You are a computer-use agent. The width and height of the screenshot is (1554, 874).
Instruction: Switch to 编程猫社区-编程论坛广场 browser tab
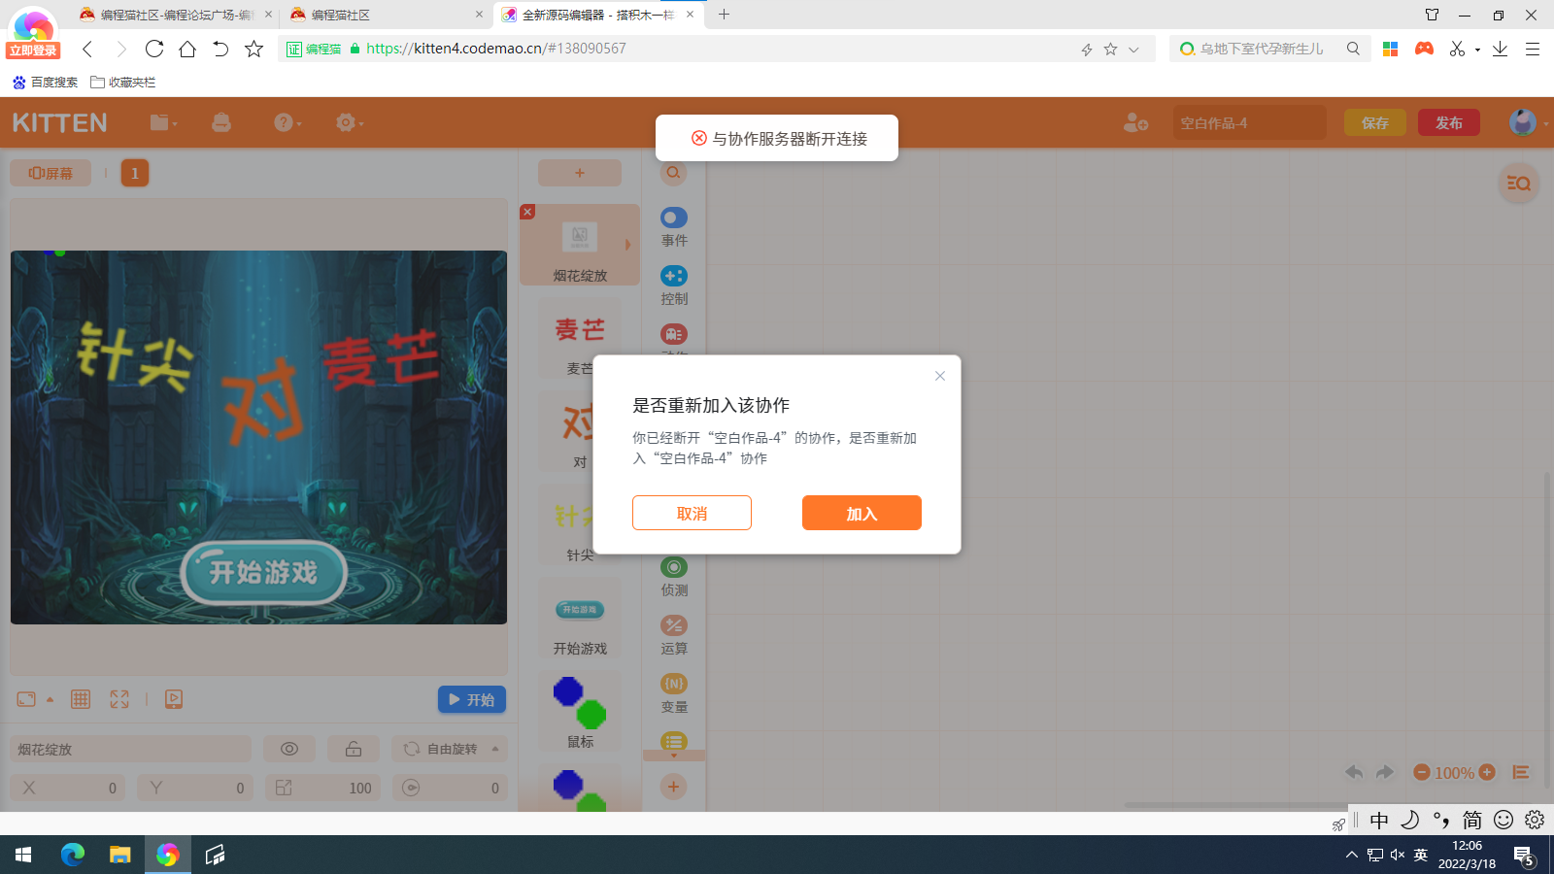(x=177, y=15)
